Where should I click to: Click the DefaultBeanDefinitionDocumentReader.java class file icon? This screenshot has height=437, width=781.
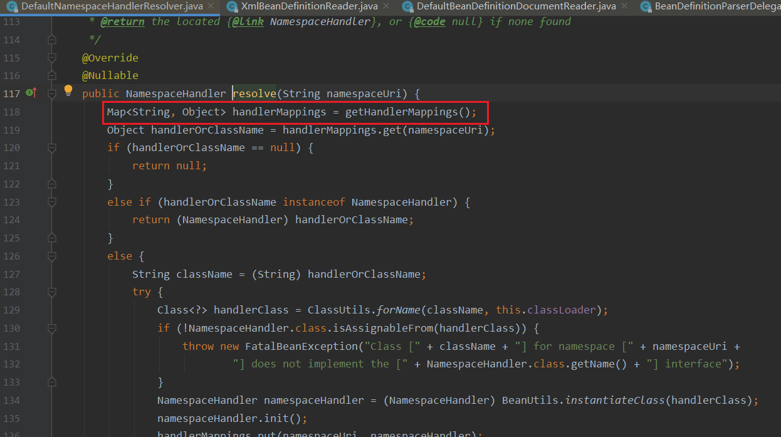point(407,6)
